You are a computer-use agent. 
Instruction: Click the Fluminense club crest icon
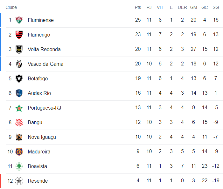[19, 20]
